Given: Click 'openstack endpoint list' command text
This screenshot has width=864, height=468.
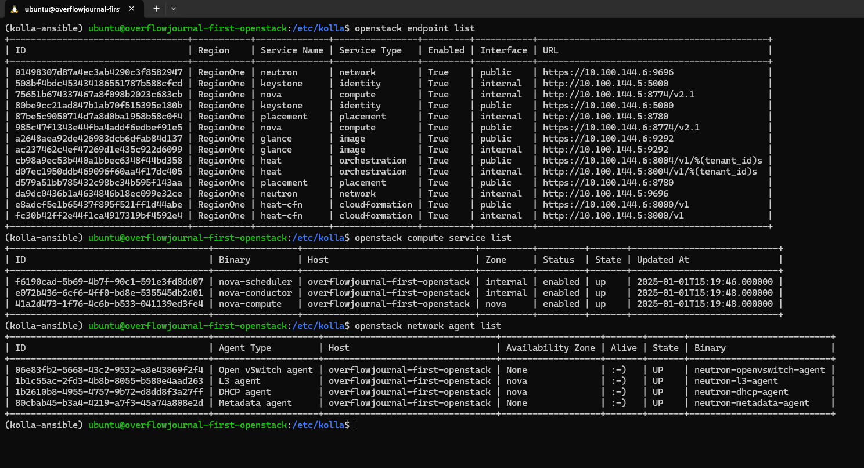Looking at the screenshot, I should 415,28.
